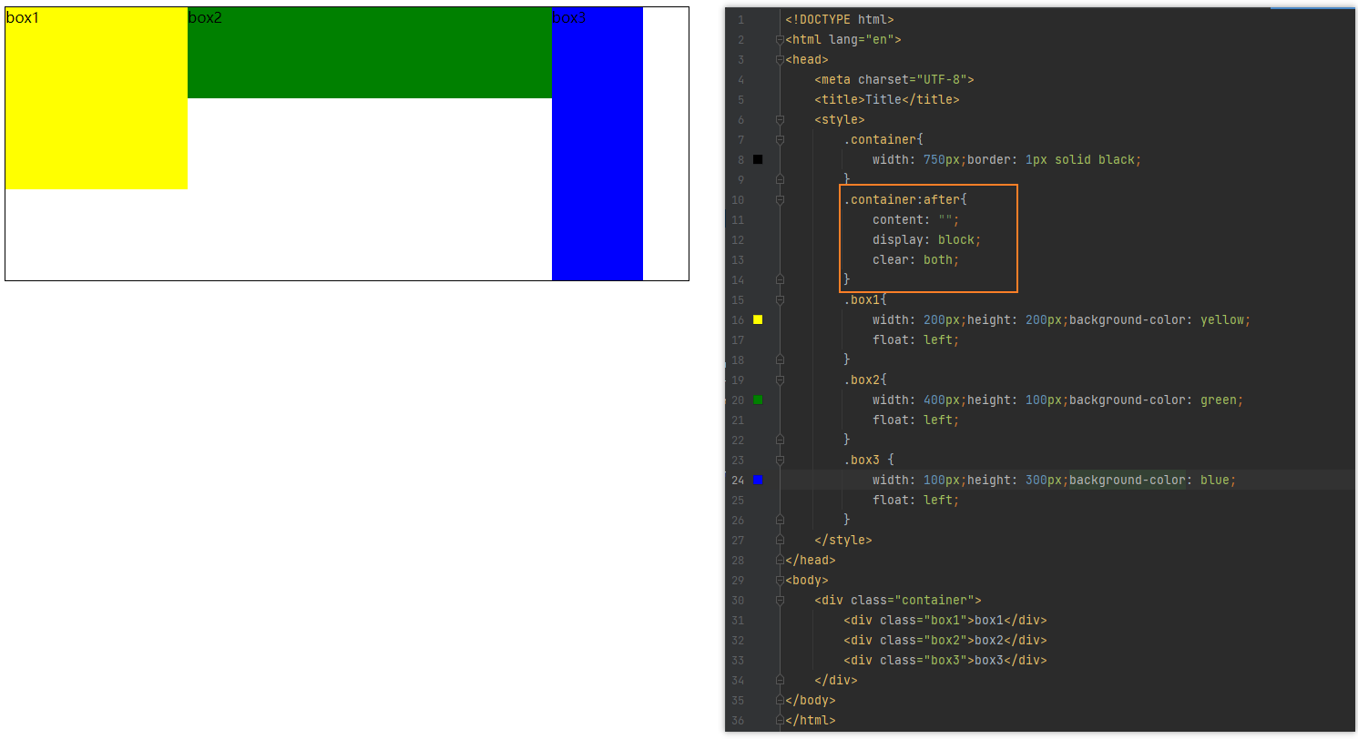Collapse the .box1 rule fold on line 15
The image size is (1358, 739).
(780, 299)
